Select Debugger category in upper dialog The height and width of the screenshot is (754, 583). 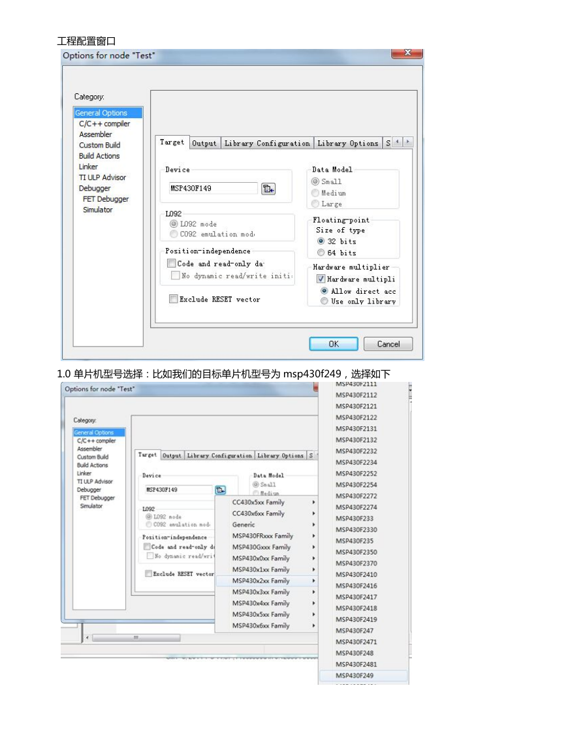point(94,188)
